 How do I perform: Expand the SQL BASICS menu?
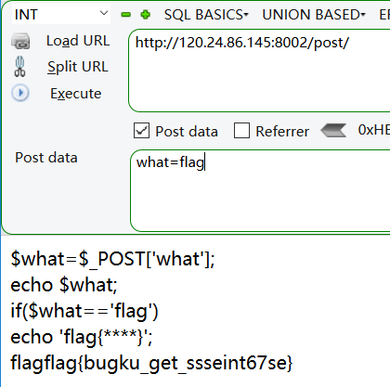[206, 15]
